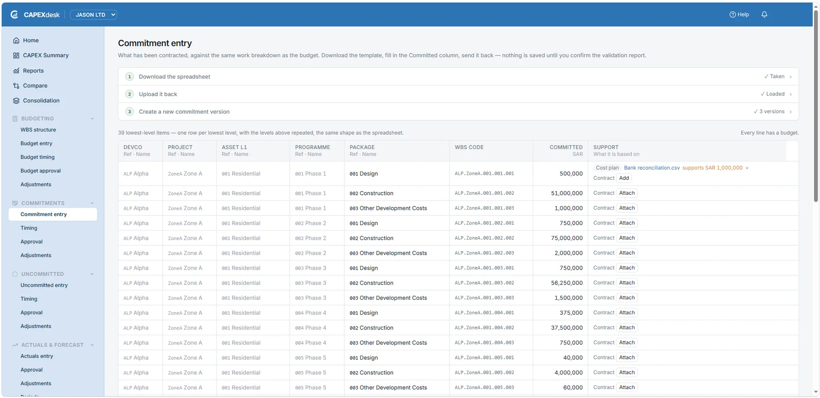
Task: Attach contract for ALP.ZoneA.001.001.002 row
Action: point(627,193)
